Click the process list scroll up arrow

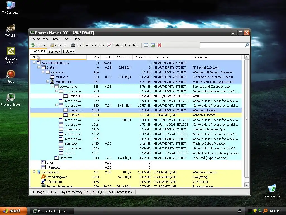[246, 57]
